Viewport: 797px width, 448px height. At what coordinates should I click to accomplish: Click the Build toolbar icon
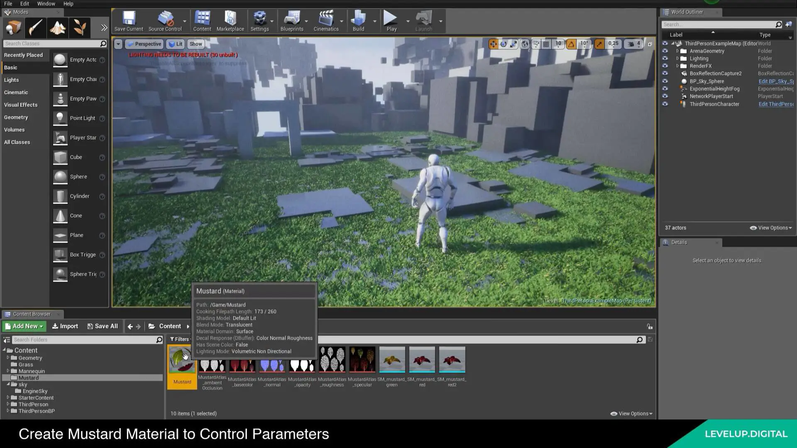click(359, 21)
